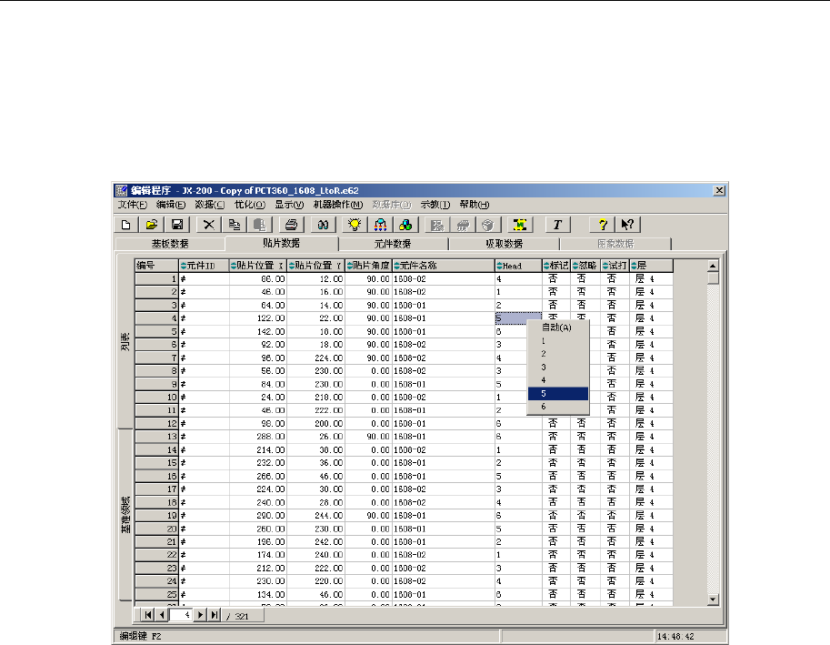Click 贴片位置 X value 288.00
This screenshot has width=830, height=645.
(x=258, y=437)
